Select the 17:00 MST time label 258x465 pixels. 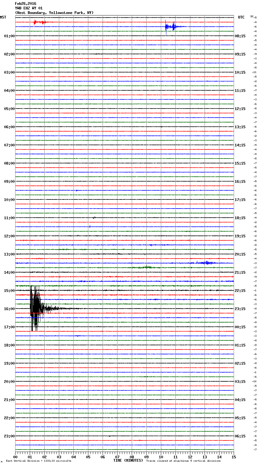click(9, 327)
